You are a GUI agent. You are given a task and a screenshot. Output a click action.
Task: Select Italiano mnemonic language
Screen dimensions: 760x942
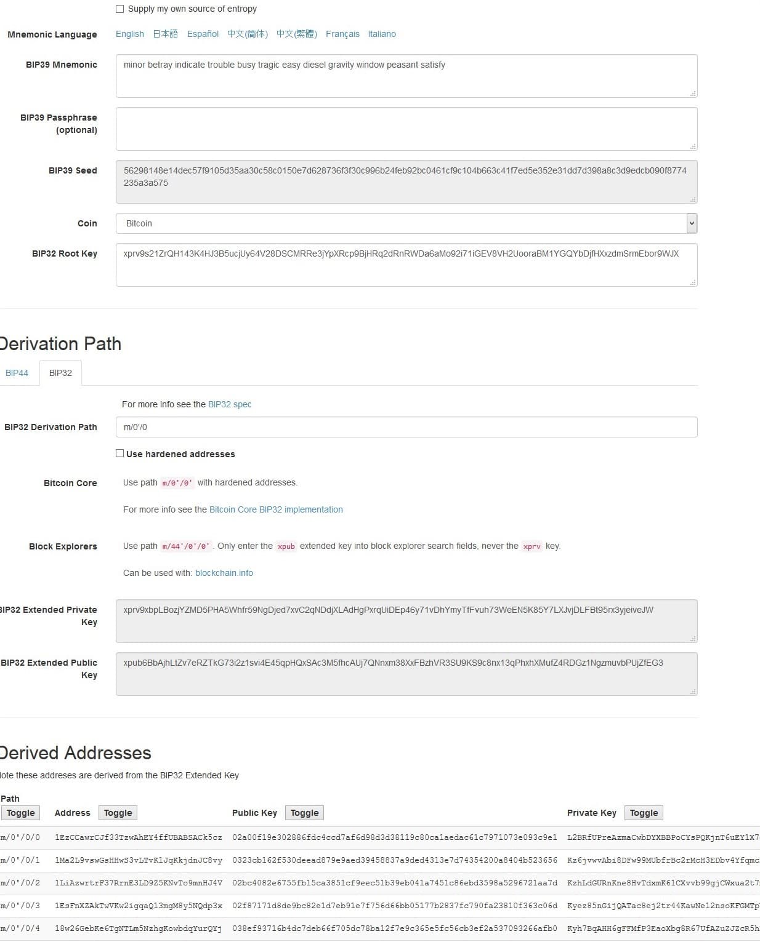382,34
